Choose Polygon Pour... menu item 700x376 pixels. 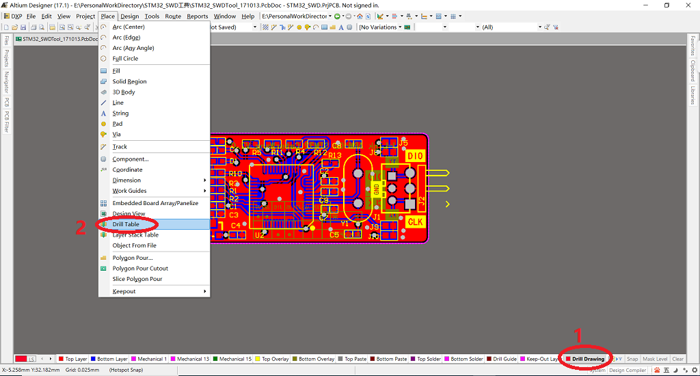[x=154, y=258]
